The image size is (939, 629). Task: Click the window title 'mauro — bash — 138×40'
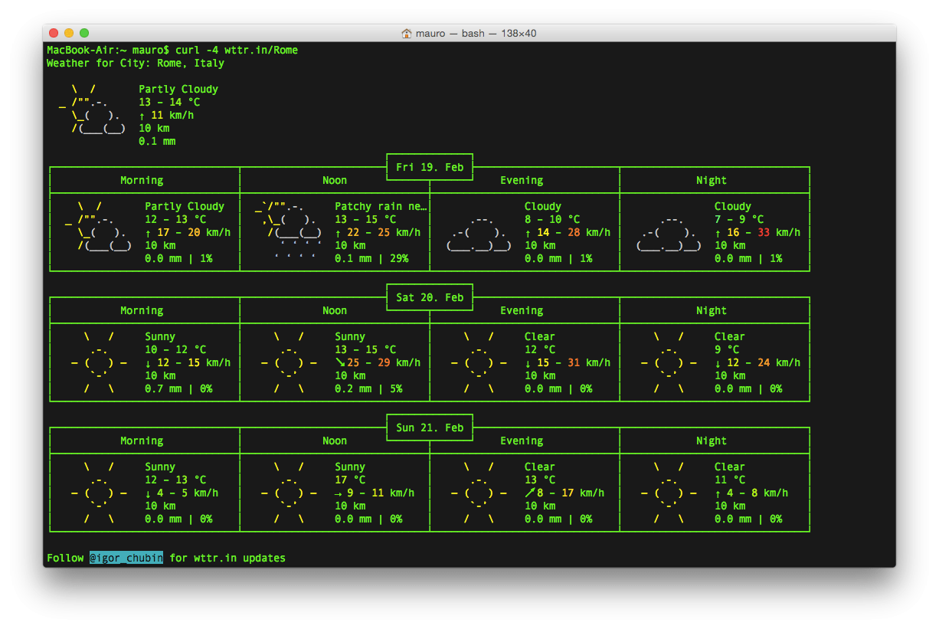click(476, 34)
